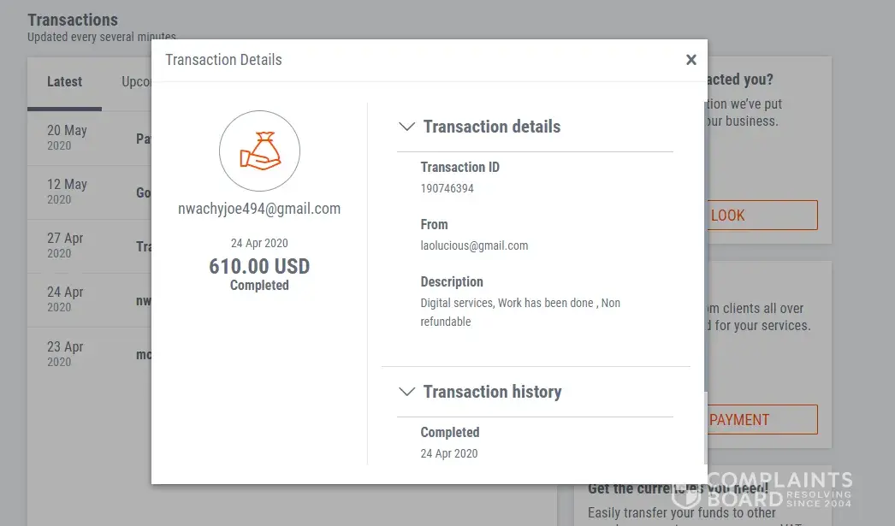Close the Transaction Details dialog
This screenshot has height=526, width=895.
coord(691,60)
